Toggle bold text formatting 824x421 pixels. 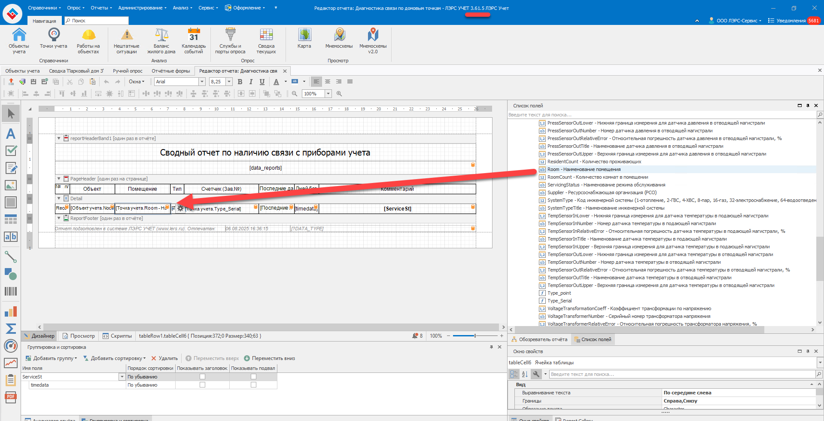point(240,82)
